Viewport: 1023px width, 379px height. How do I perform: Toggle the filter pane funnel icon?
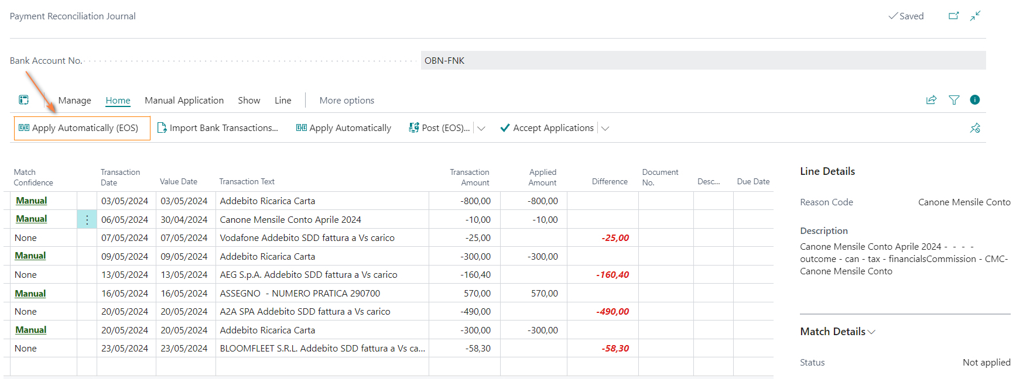[x=954, y=100]
